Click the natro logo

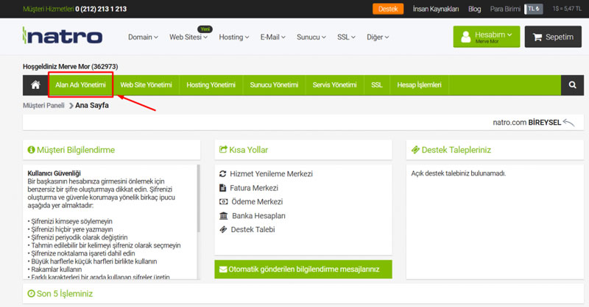coord(63,35)
